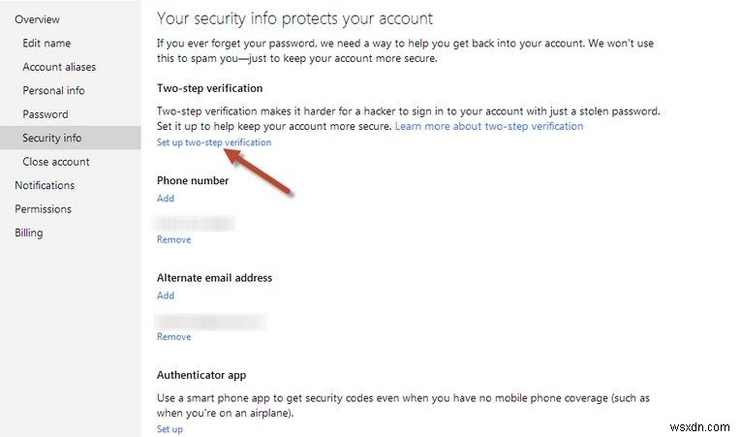Click Set up two-step verification link

point(214,142)
